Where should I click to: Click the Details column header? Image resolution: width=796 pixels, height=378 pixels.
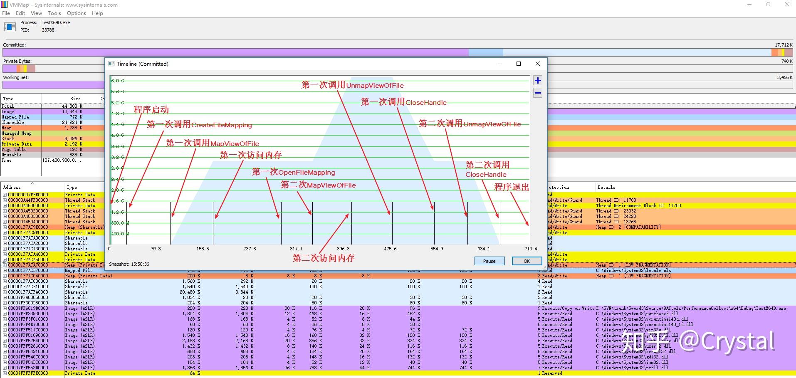606,188
